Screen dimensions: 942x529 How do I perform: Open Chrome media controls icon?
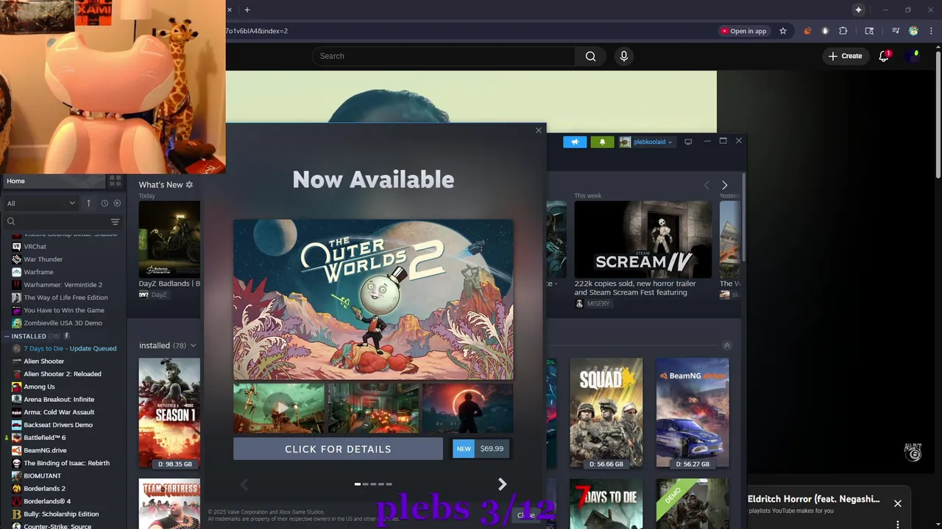[x=896, y=31]
